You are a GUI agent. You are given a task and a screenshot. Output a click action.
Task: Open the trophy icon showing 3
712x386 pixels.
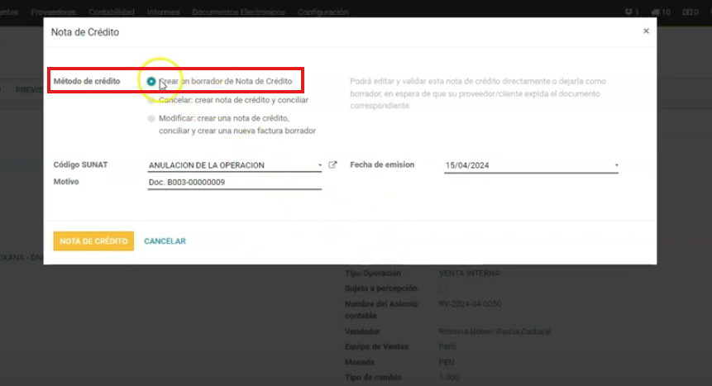point(632,12)
